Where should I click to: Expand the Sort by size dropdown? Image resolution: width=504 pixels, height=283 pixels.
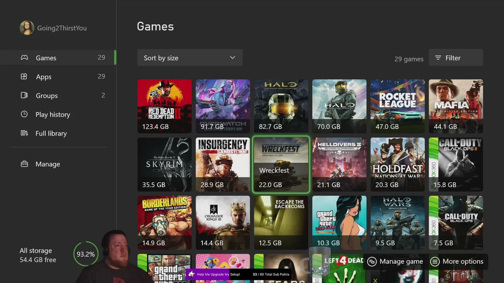[x=190, y=58]
